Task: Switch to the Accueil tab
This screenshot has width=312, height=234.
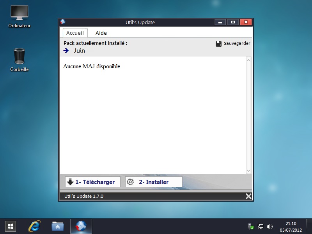Action: [75, 33]
